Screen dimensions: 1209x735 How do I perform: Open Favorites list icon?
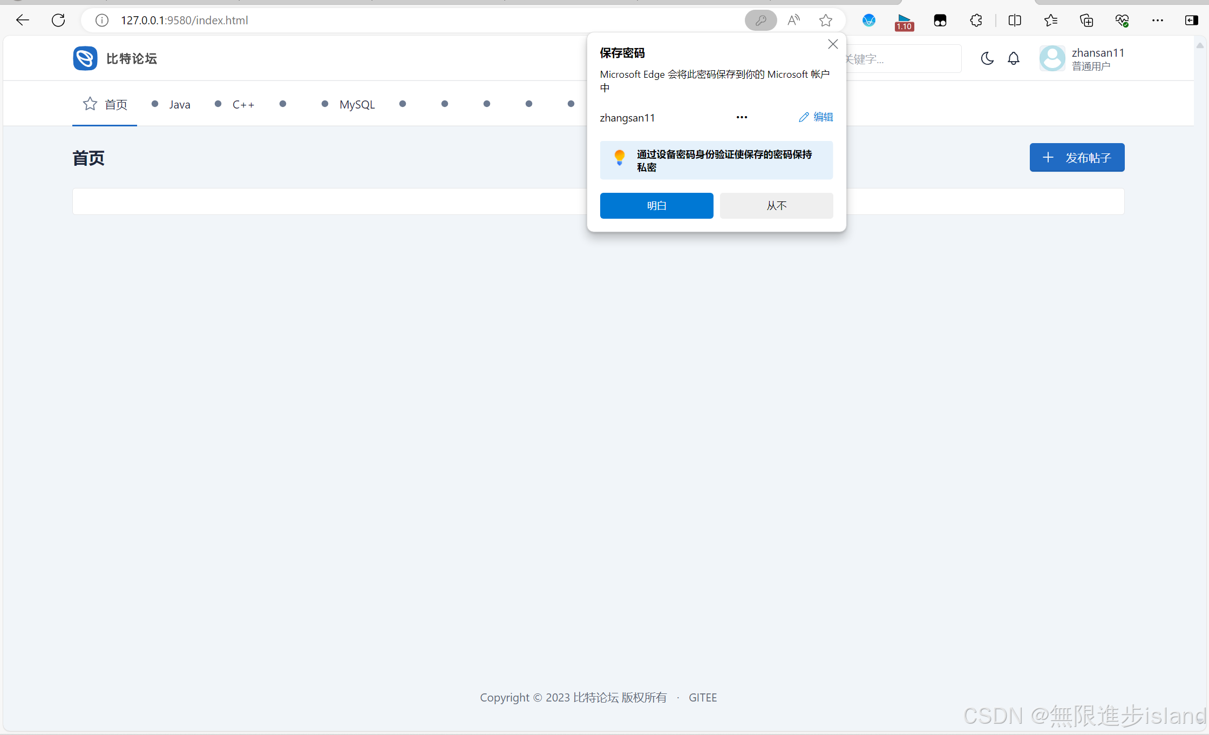click(1050, 21)
